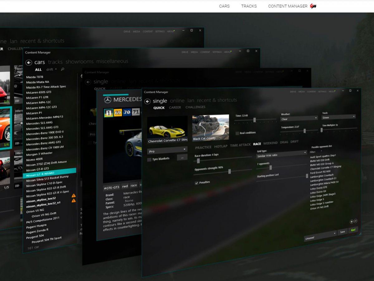Click the Starting position slider handle

tap(307, 176)
